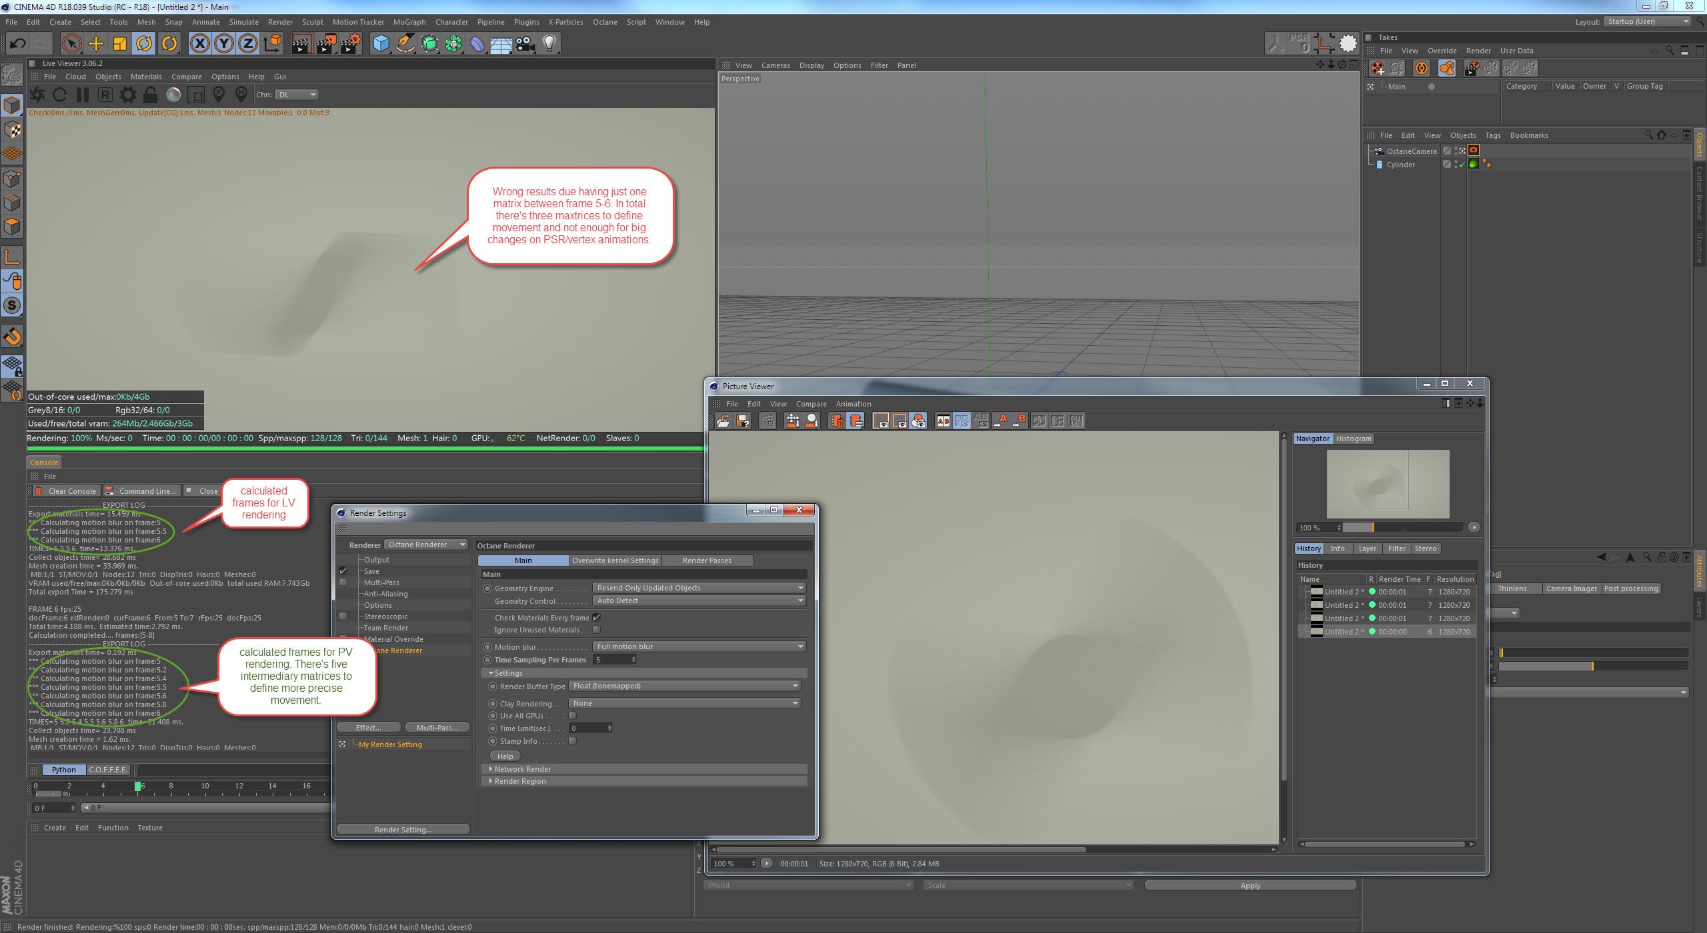
Task: Open the Motion blur dropdown
Action: tap(699, 646)
